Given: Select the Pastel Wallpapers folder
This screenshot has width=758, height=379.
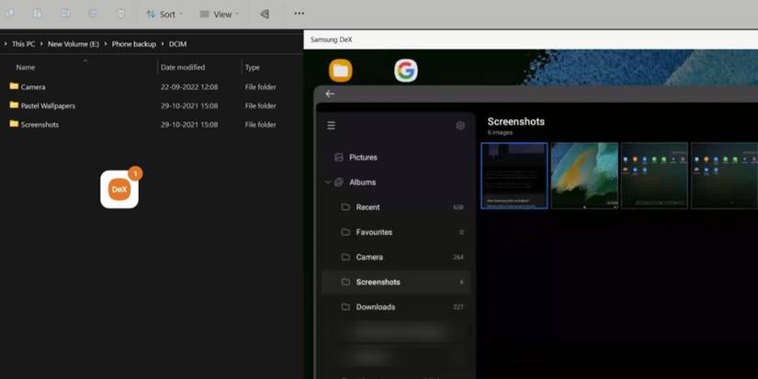Looking at the screenshot, I should (42, 106).
